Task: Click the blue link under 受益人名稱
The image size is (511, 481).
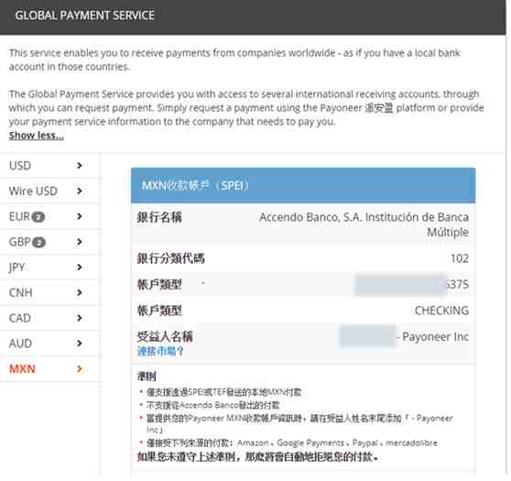Action: tap(160, 351)
